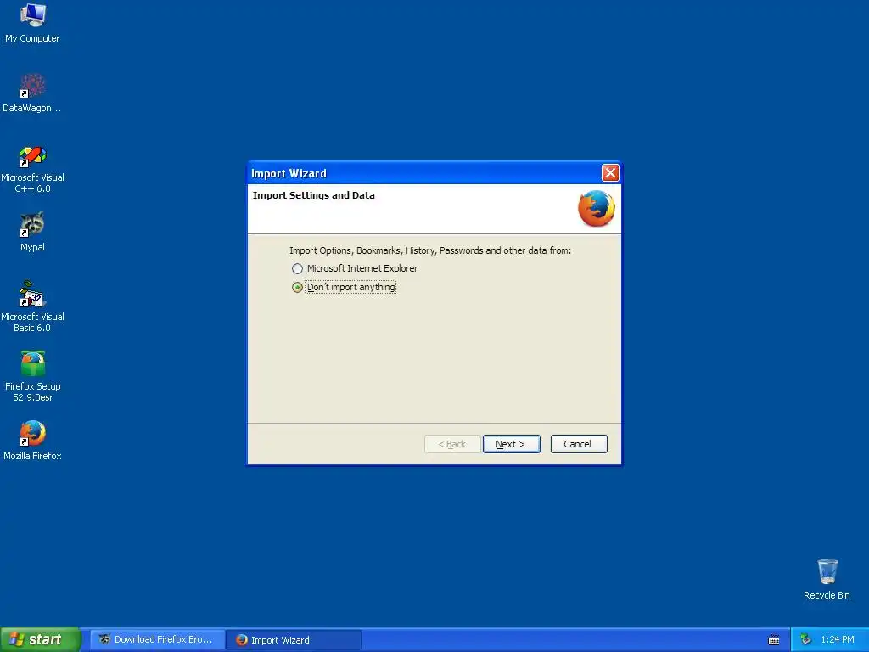The width and height of the screenshot is (869, 652).
Task: Click the network tray icon near the clock
Action: (805, 639)
